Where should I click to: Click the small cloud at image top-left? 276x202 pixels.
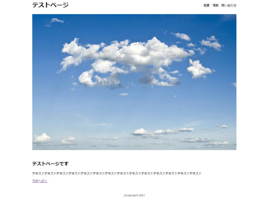57,21
